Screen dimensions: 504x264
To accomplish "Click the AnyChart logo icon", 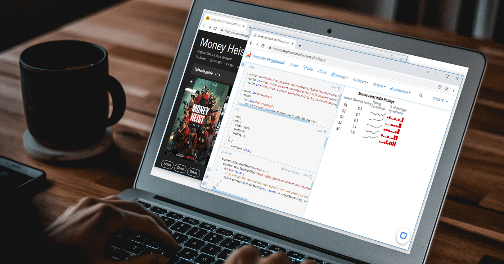I will (x=248, y=55).
